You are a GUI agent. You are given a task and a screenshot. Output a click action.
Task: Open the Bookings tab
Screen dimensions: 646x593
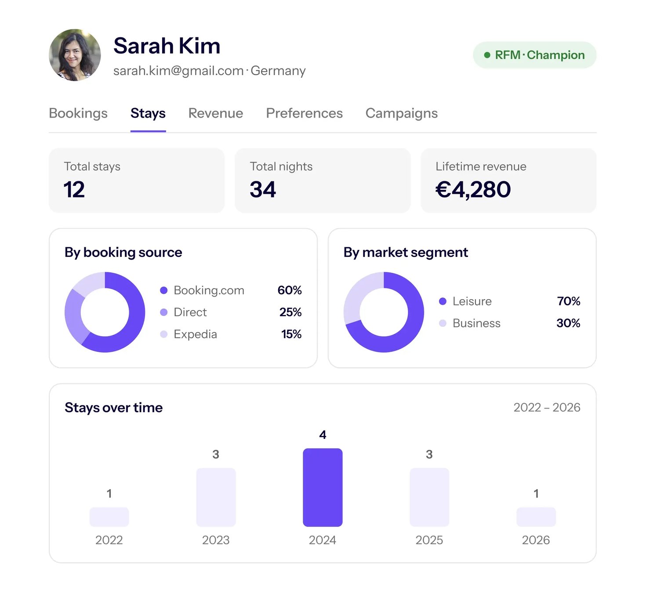[x=78, y=113]
